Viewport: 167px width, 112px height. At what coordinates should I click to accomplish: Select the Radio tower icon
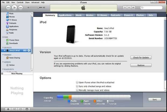click(x=8, y=33)
